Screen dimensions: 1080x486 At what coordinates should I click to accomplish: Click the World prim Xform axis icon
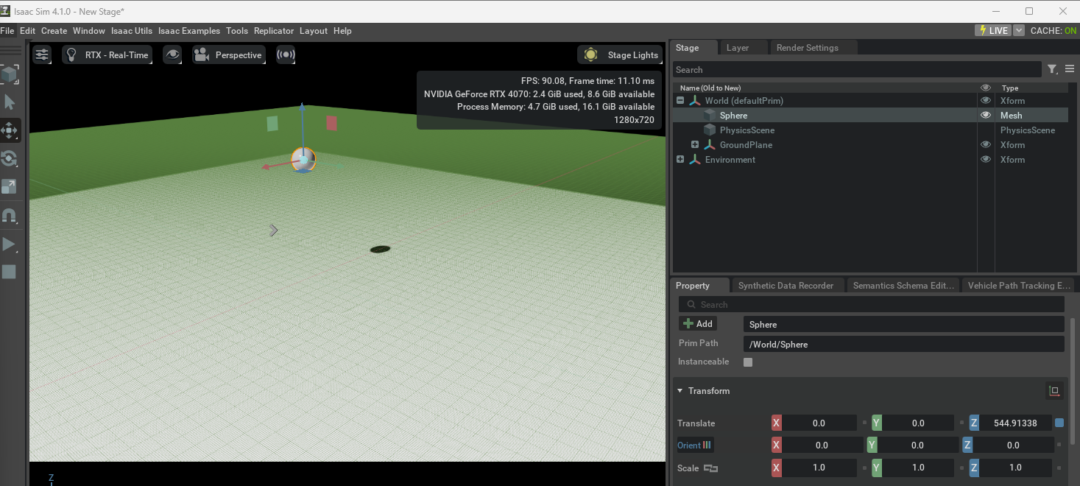pyautogui.click(x=694, y=101)
